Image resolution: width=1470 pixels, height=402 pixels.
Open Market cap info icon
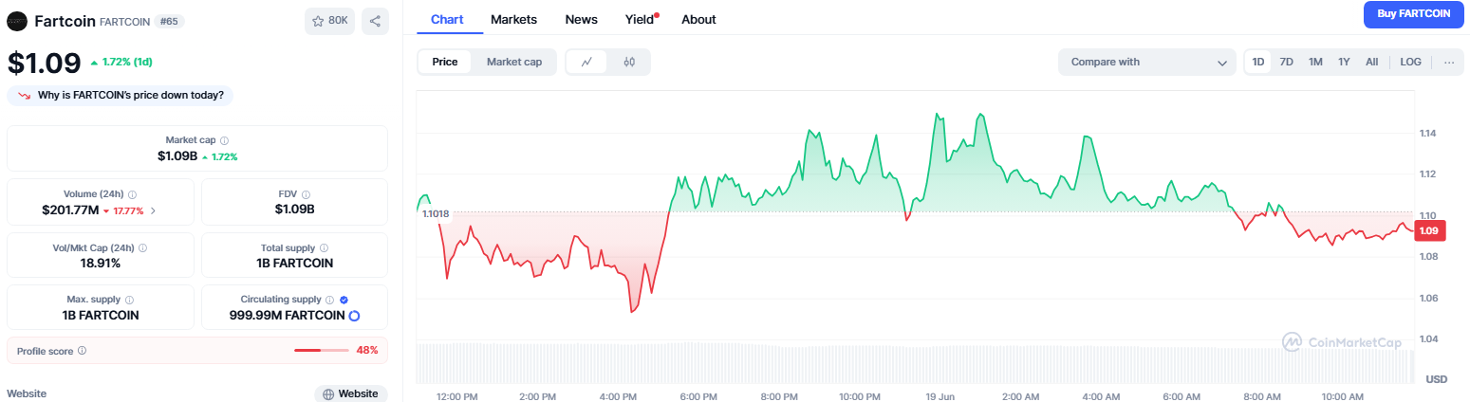tap(224, 140)
